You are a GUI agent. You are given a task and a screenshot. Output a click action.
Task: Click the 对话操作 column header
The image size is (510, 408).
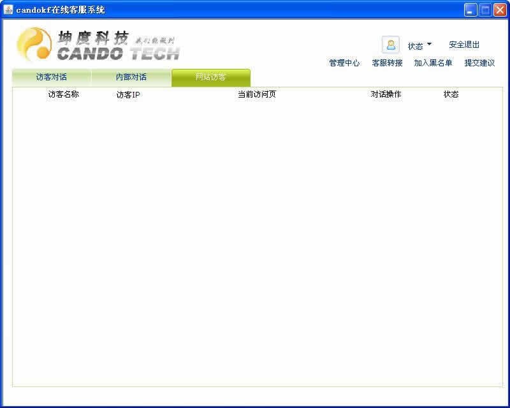click(x=386, y=94)
